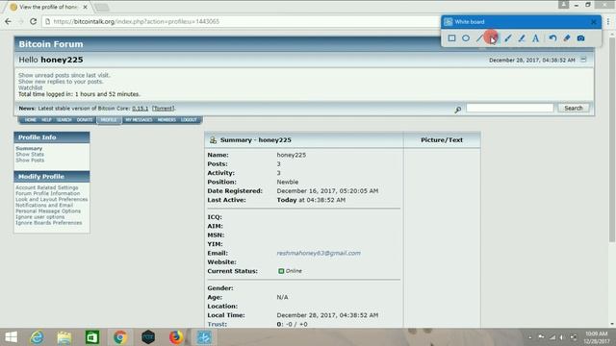Image resolution: width=616 pixels, height=346 pixels.
Task: Click the forum search text field
Action: 509,108
